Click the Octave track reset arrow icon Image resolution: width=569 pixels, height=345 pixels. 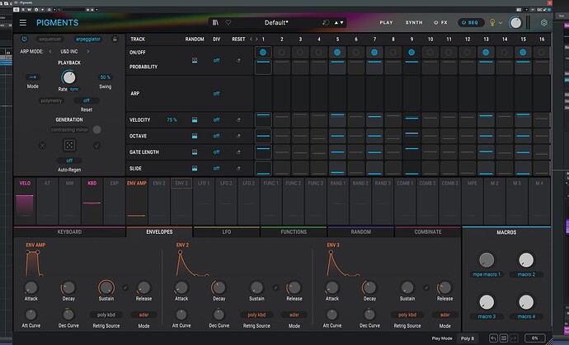(238, 136)
